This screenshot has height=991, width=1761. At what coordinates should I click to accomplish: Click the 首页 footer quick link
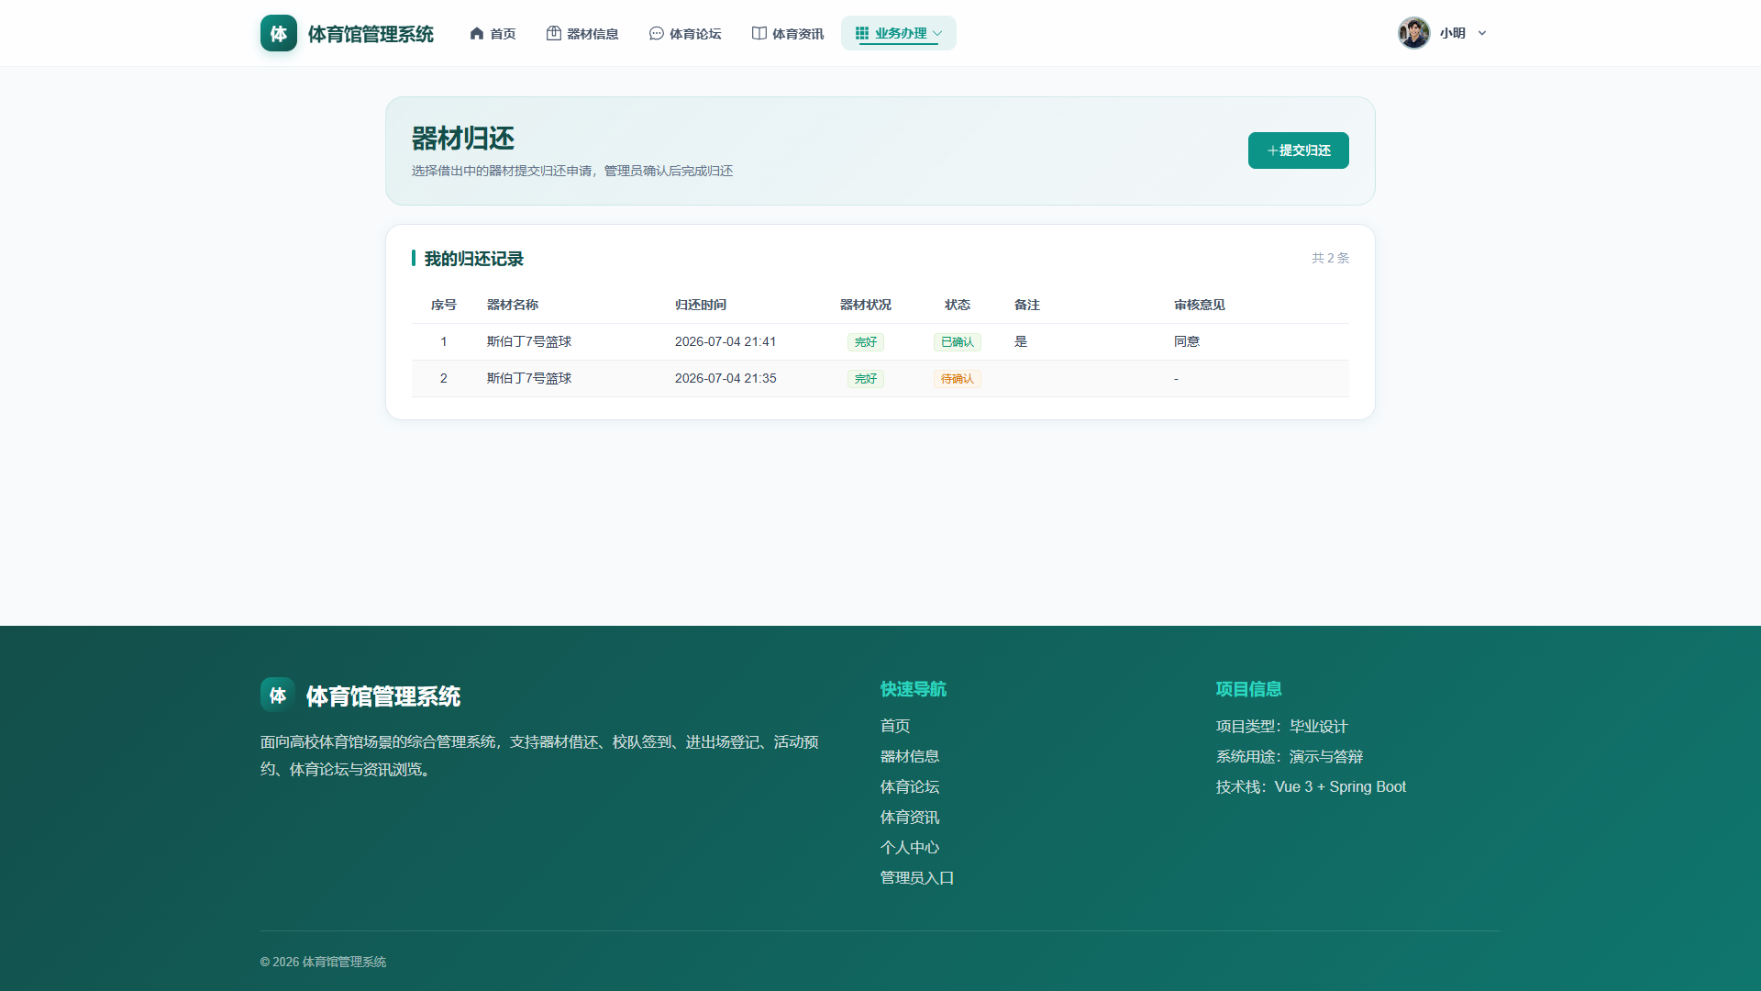coord(895,727)
